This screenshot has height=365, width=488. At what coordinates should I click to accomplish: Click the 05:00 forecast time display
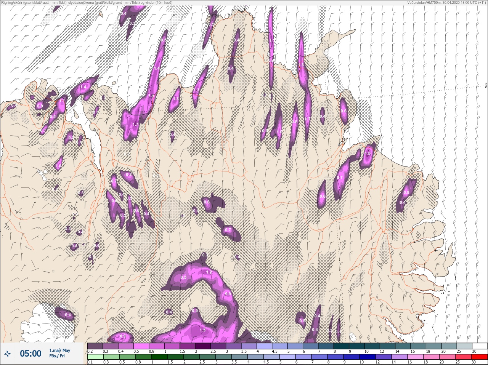point(30,354)
